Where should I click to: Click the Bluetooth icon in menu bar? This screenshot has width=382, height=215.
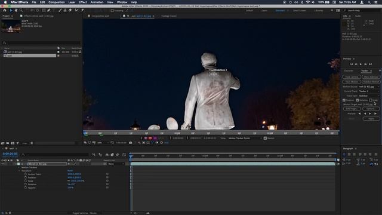302,2
